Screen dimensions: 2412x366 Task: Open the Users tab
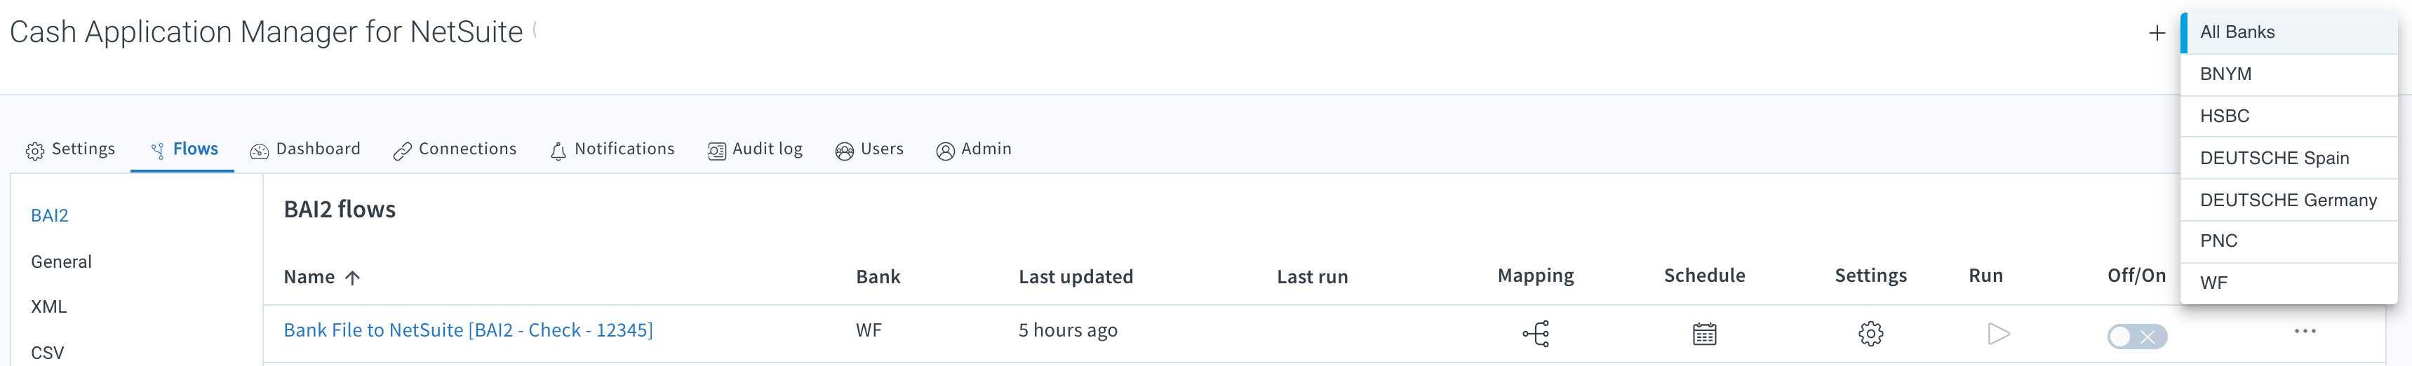click(x=869, y=150)
